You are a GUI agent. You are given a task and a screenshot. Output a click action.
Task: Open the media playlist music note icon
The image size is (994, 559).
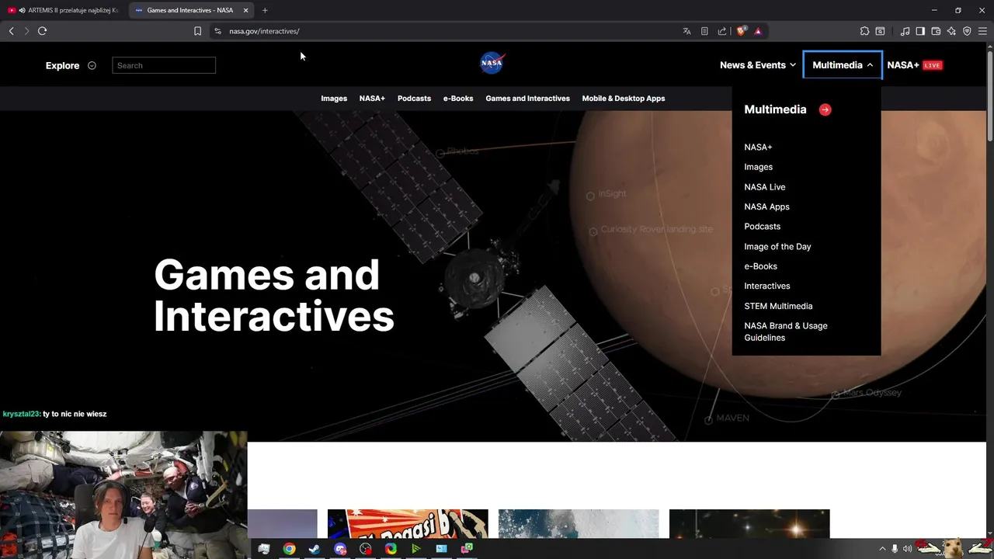905,31
